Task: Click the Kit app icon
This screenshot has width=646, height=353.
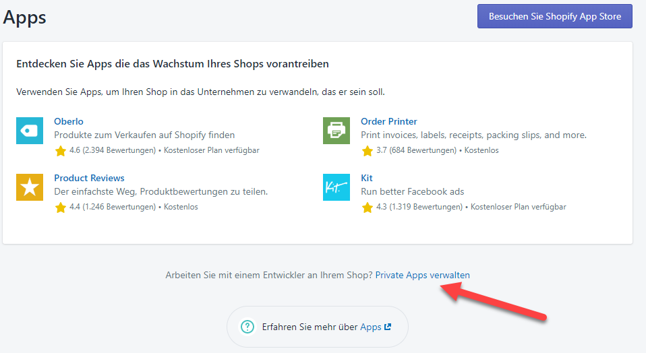Action: (x=336, y=187)
